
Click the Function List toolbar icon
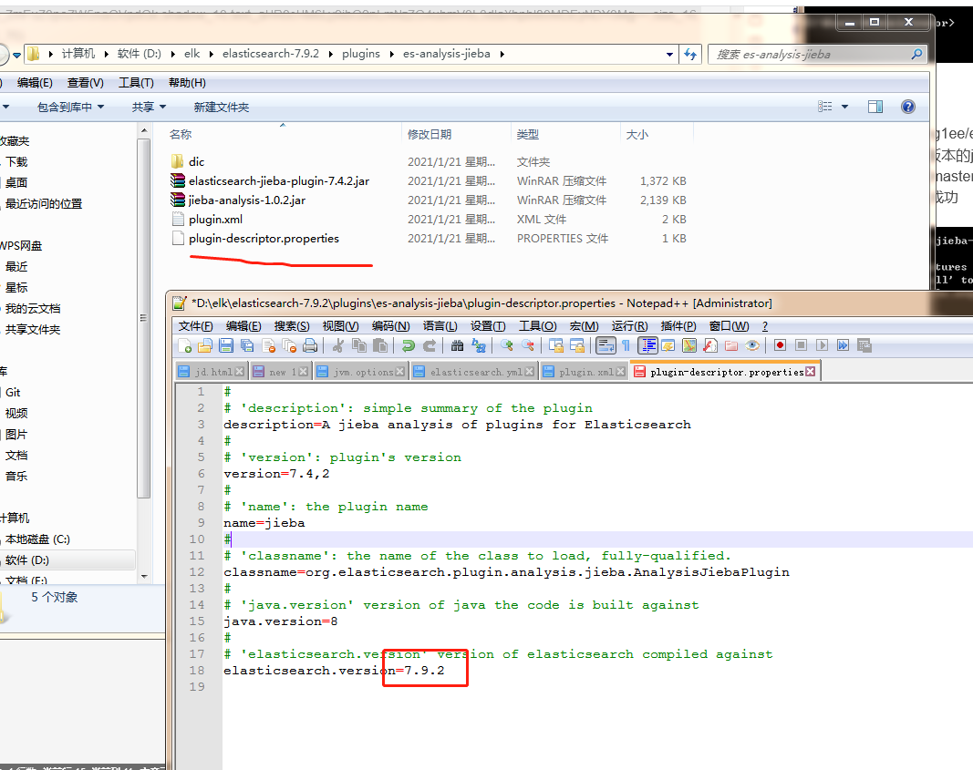point(710,346)
